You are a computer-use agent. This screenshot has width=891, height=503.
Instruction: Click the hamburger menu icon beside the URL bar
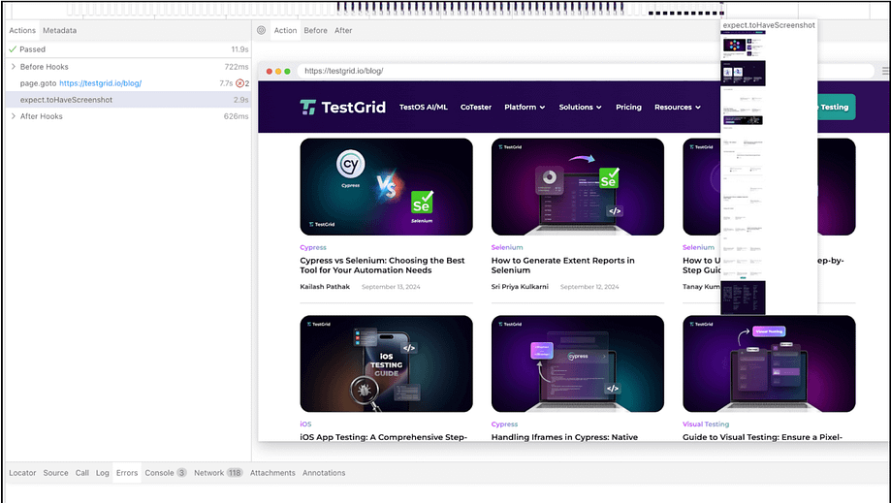[885, 71]
